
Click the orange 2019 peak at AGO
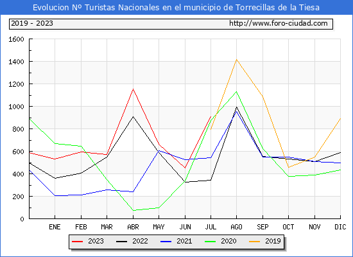pos(236,60)
